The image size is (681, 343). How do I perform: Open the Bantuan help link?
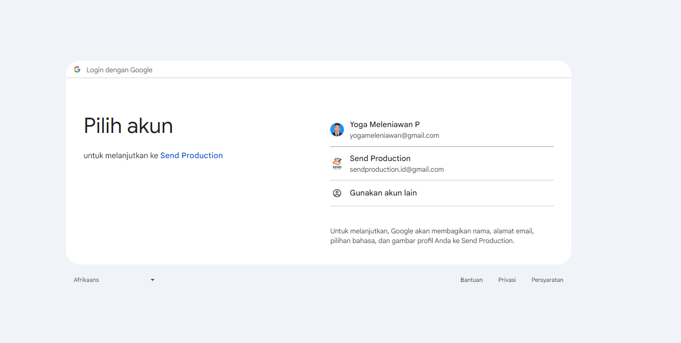tap(471, 280)
